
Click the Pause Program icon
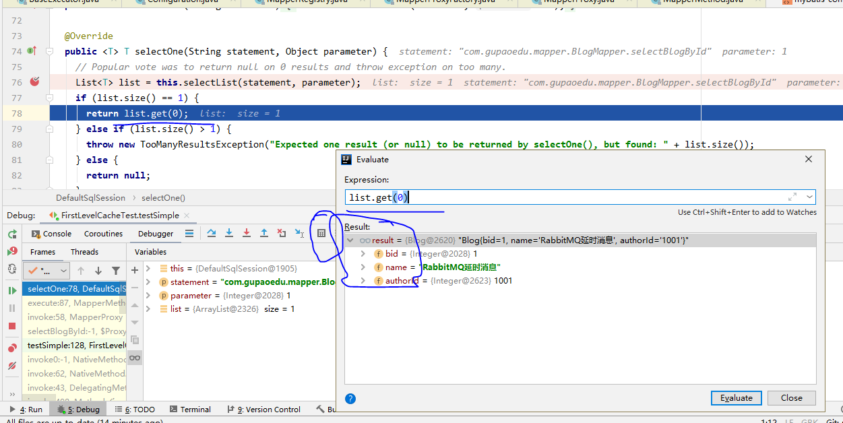click(x=12, y=308)
